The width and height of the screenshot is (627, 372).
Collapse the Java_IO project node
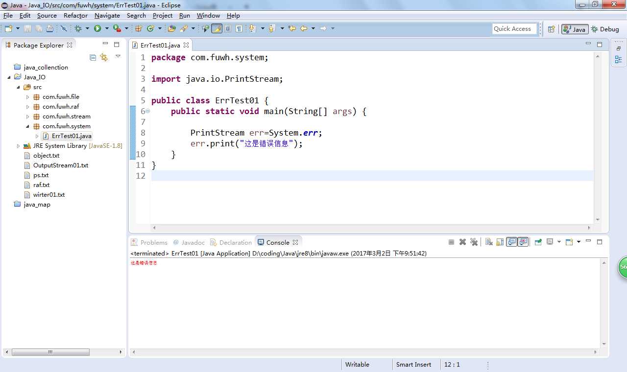9,77
